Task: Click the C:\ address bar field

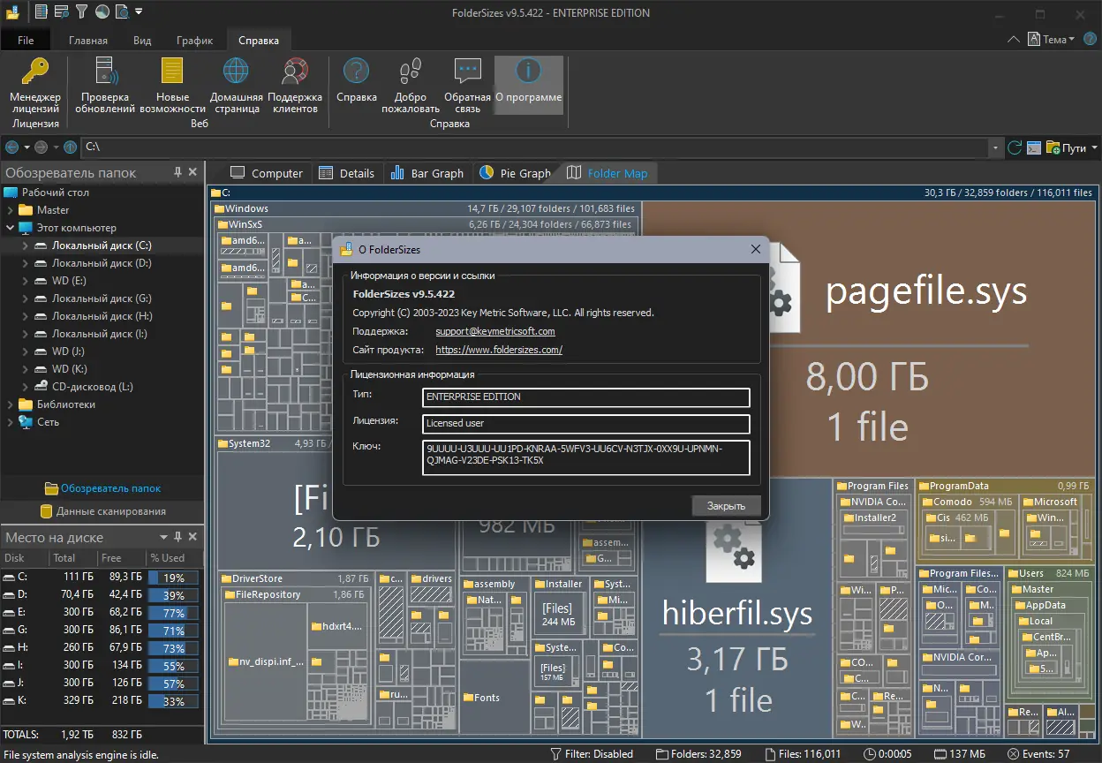Action: point(534,147)
